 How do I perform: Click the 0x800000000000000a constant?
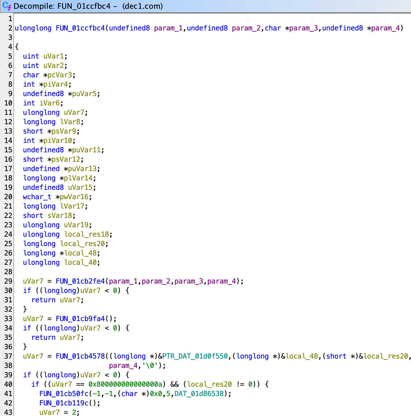coord(127,384)
